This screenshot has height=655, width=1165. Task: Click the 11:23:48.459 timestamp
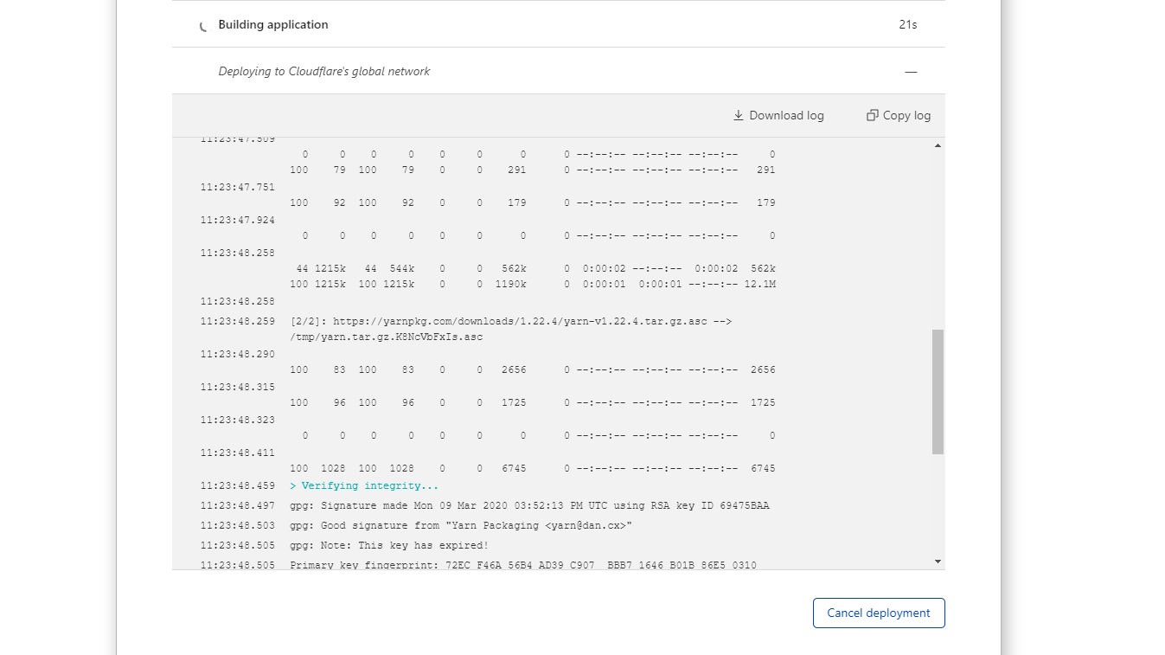tap(237, 486)
